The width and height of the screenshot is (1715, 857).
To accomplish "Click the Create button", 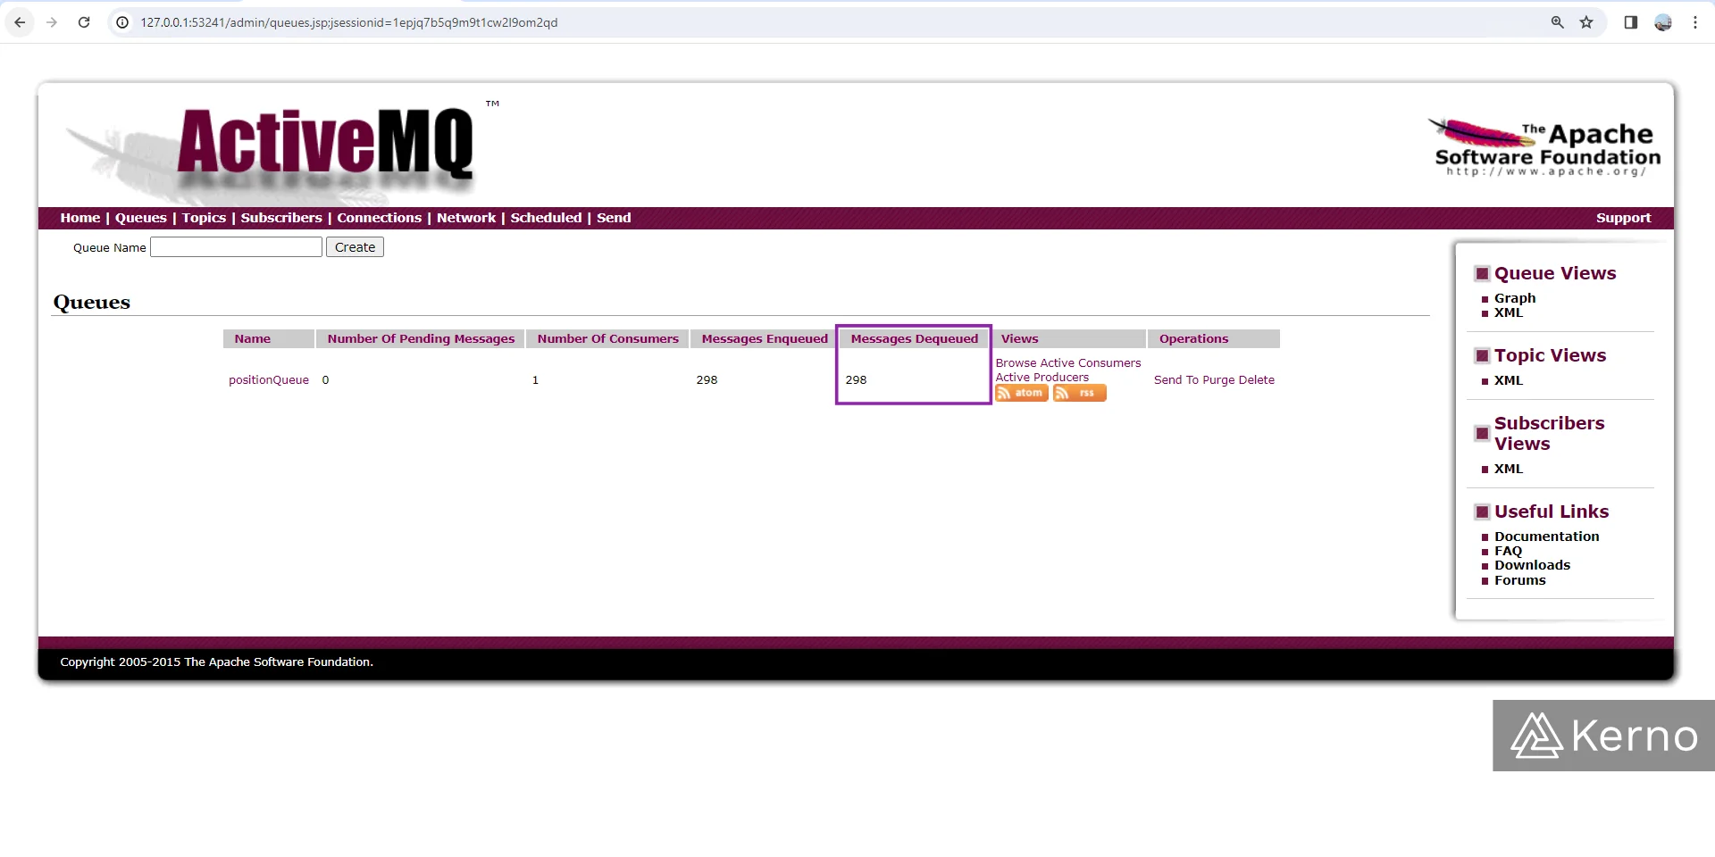I will pos(355,247).
